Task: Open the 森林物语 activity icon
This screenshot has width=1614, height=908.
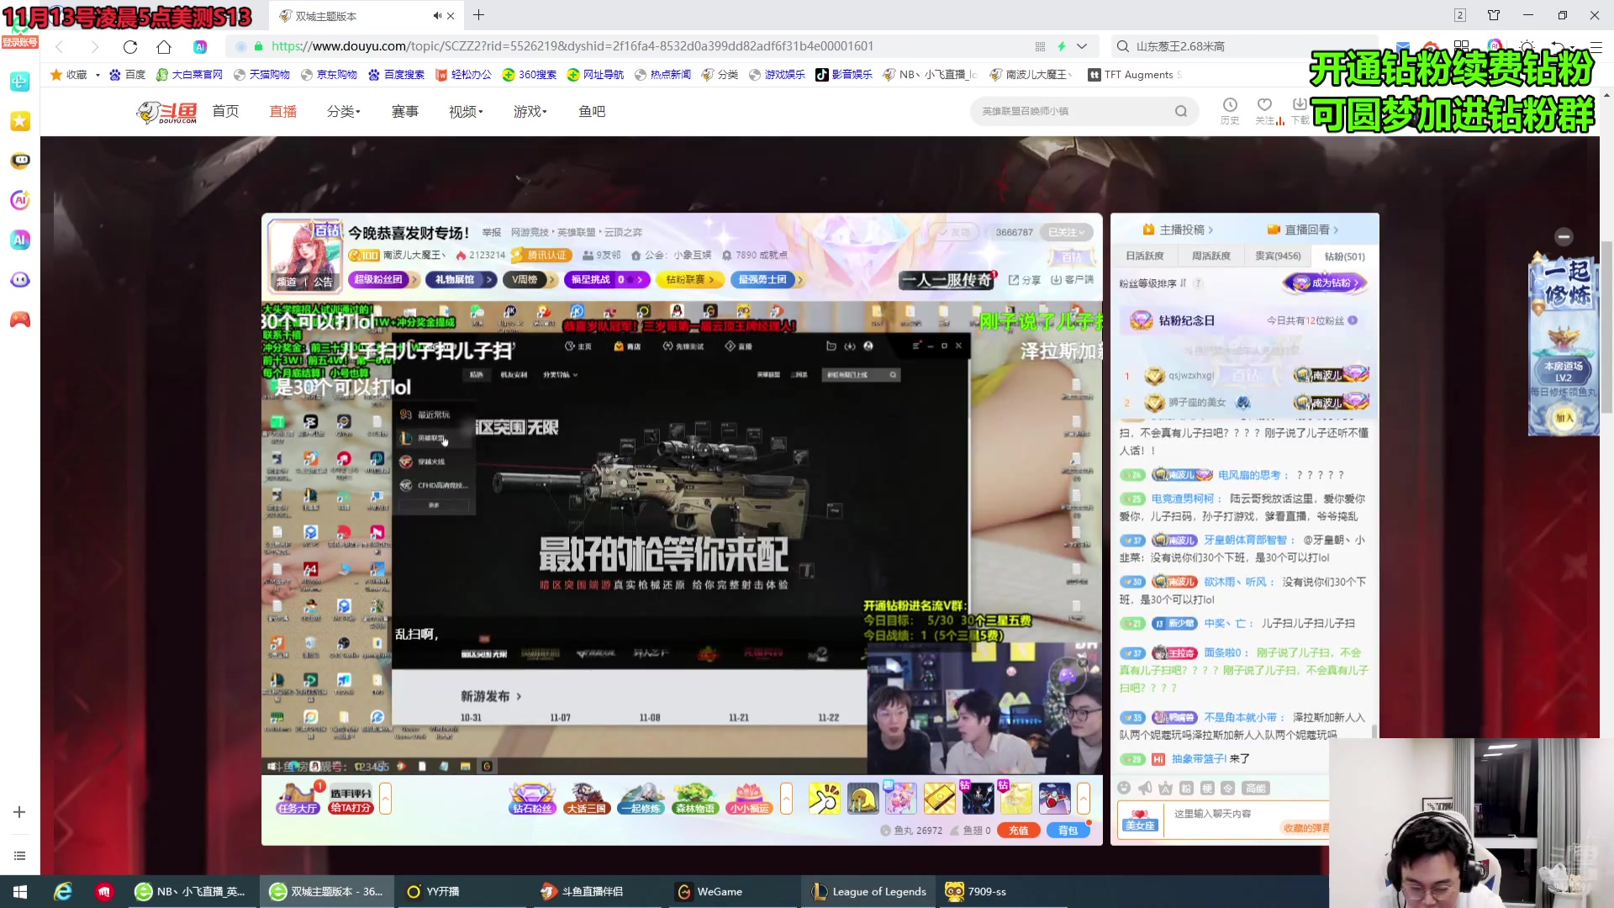Action: [x=695, y=799]
